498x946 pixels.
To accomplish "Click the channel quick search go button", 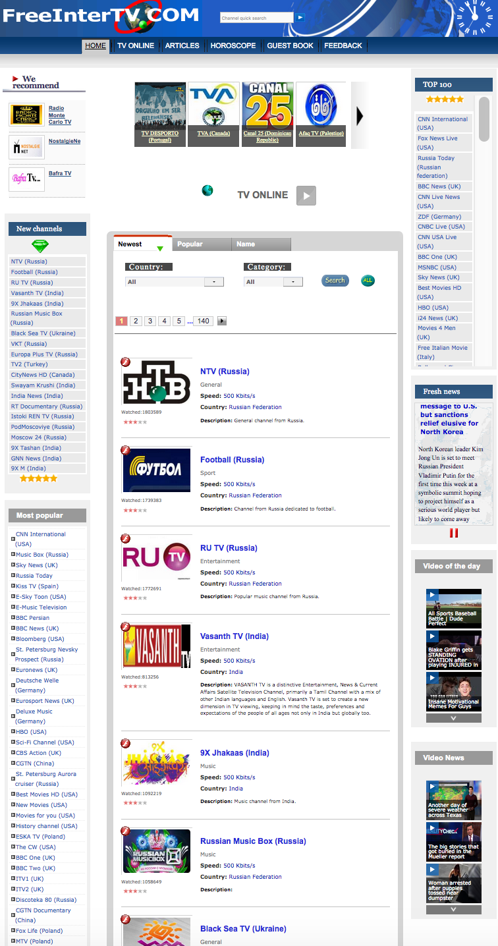I will click(300, 18).
